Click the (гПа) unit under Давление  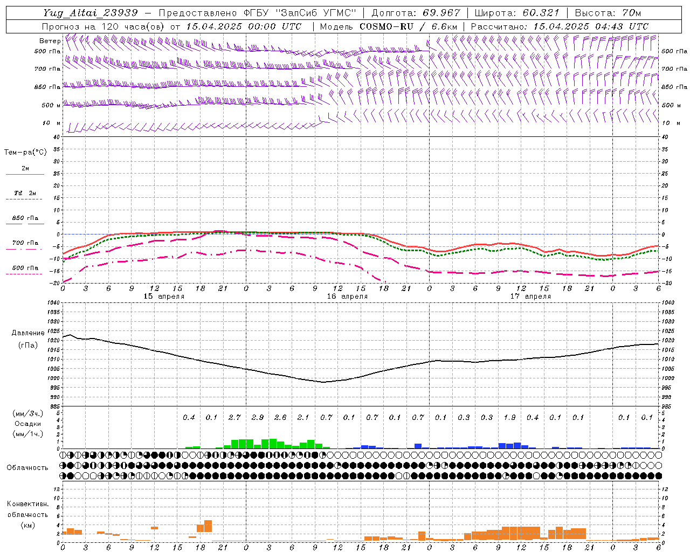28,345
